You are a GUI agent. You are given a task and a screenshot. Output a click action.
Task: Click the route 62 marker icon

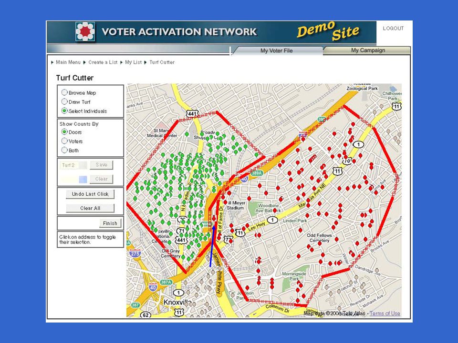146,315
